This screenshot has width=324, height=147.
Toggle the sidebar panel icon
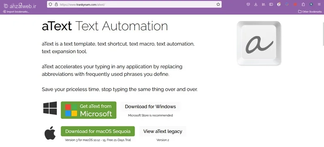click(x=271, y=4)
